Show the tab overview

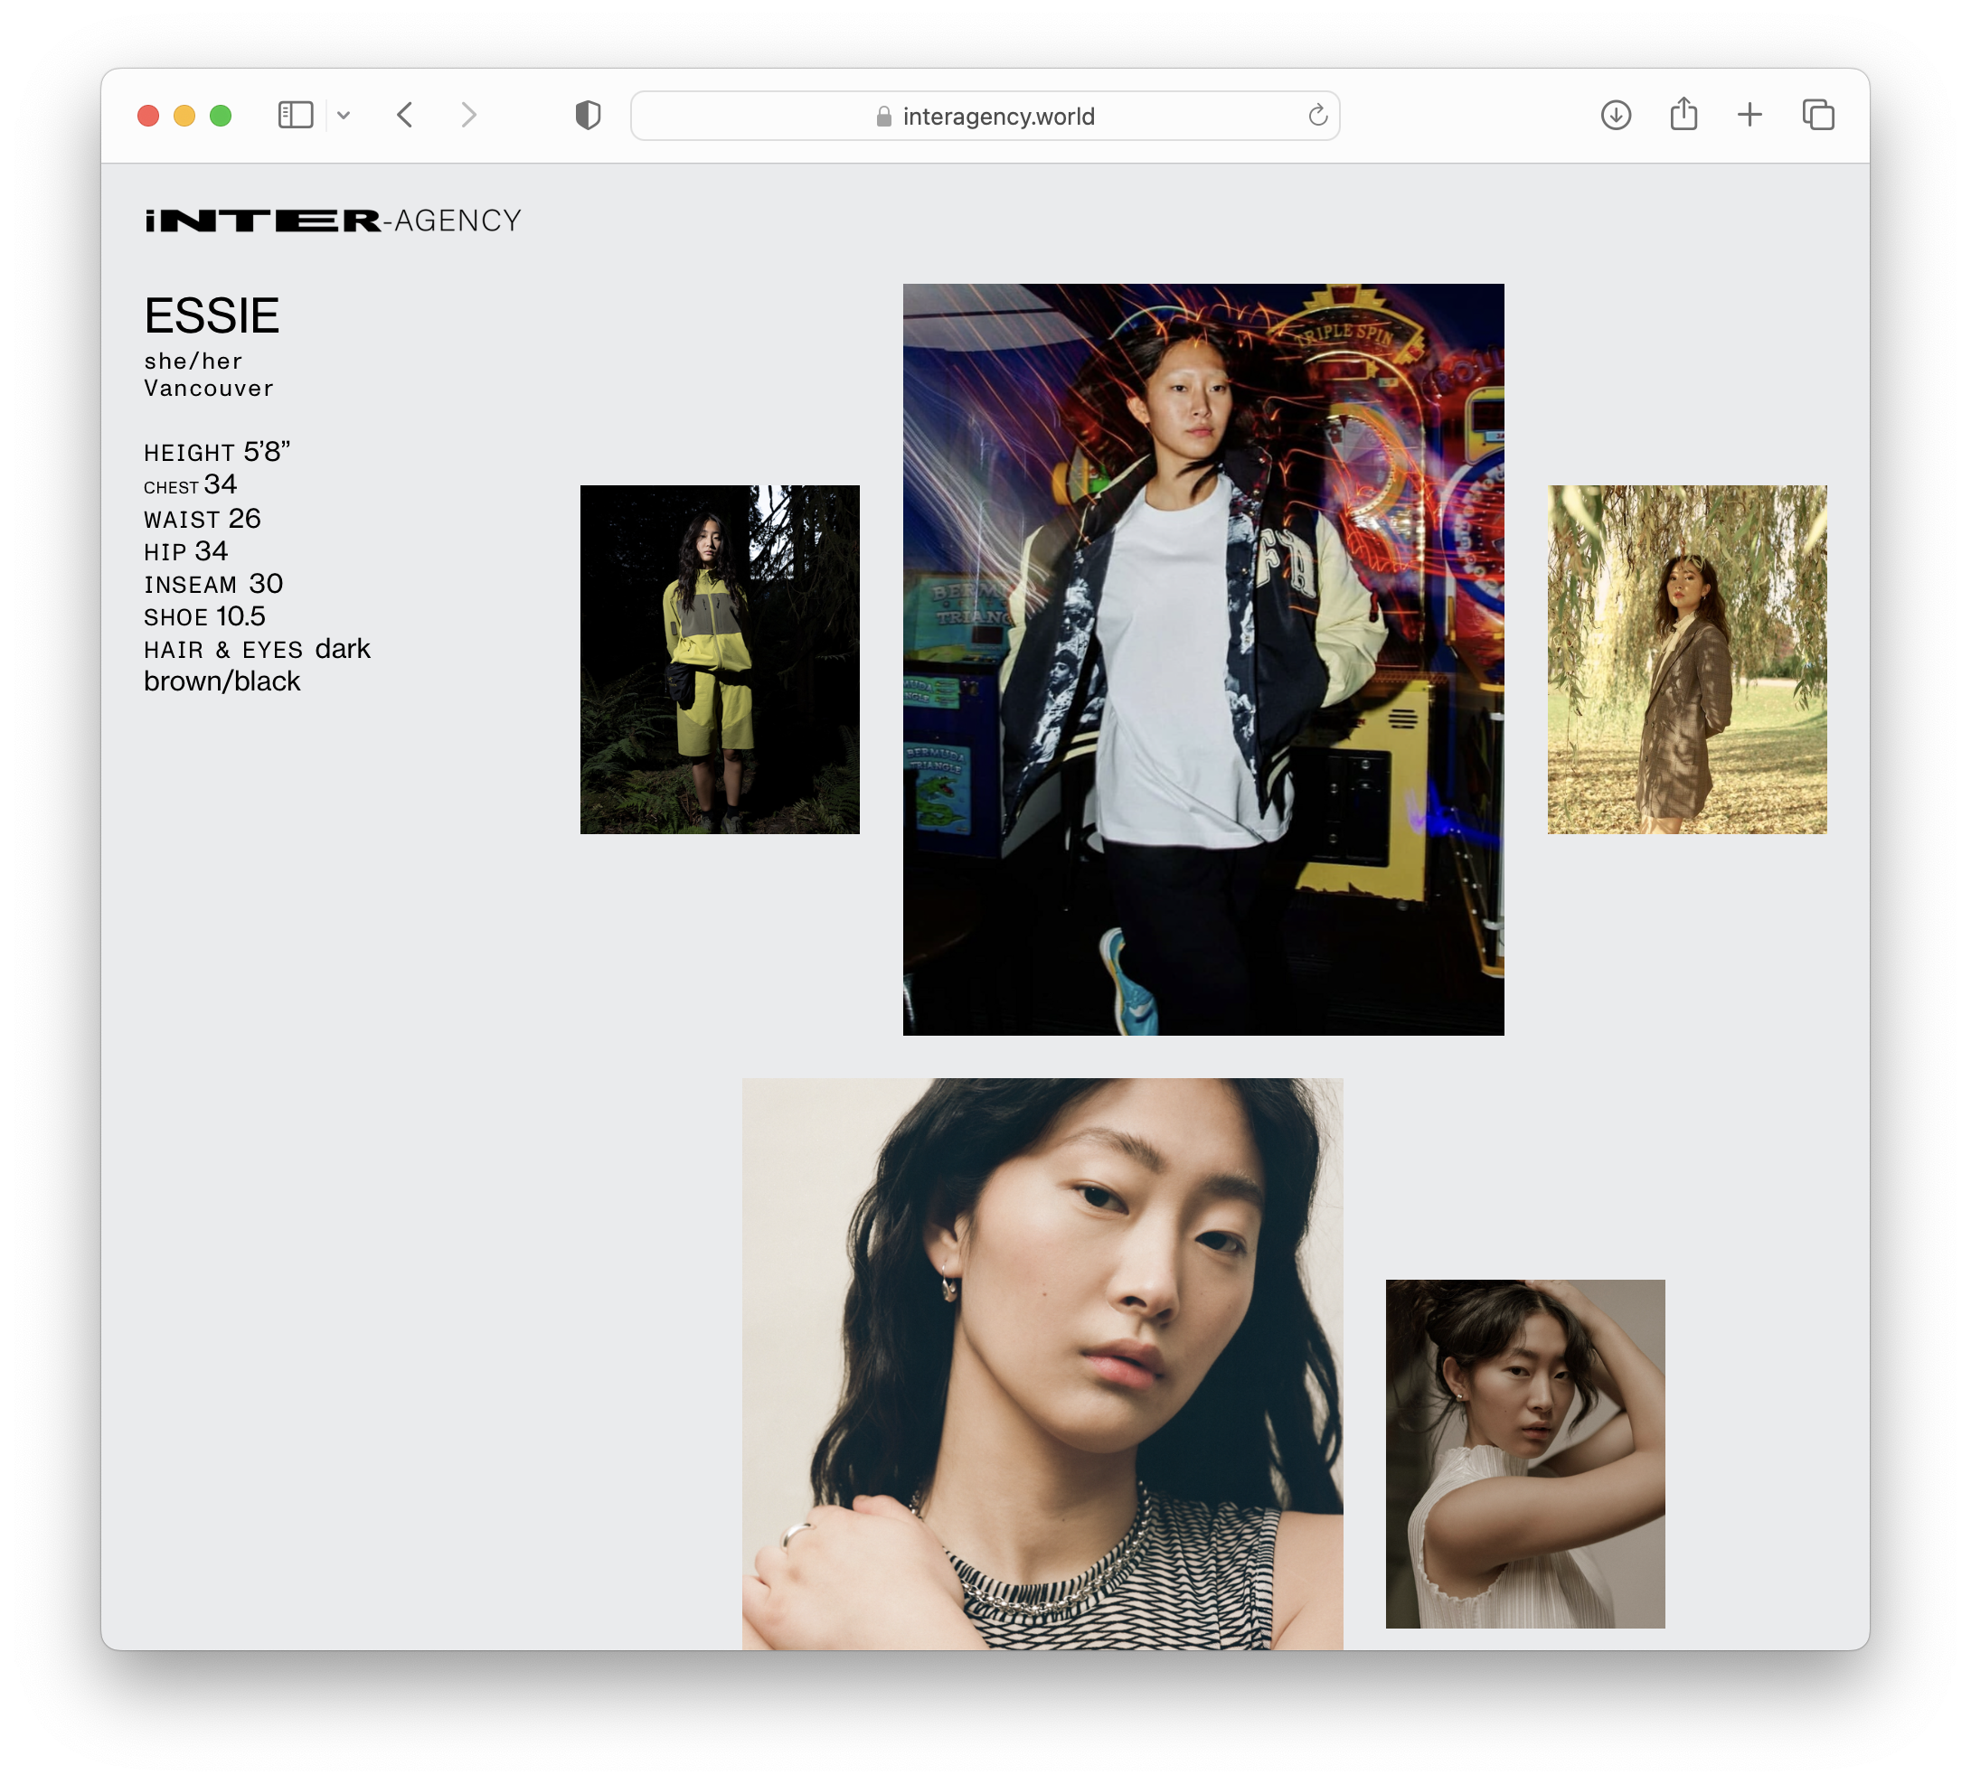(1817, 116)
